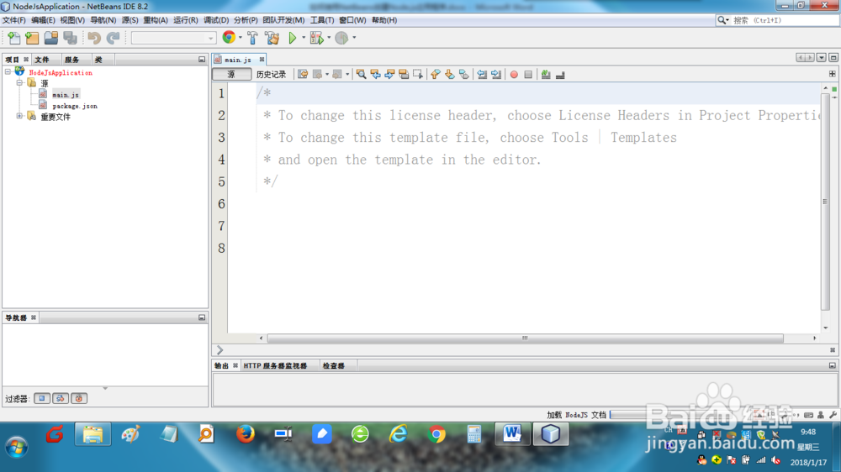Collapse the 源 folder node
This screenshot has height=472, width=841.
19,83
